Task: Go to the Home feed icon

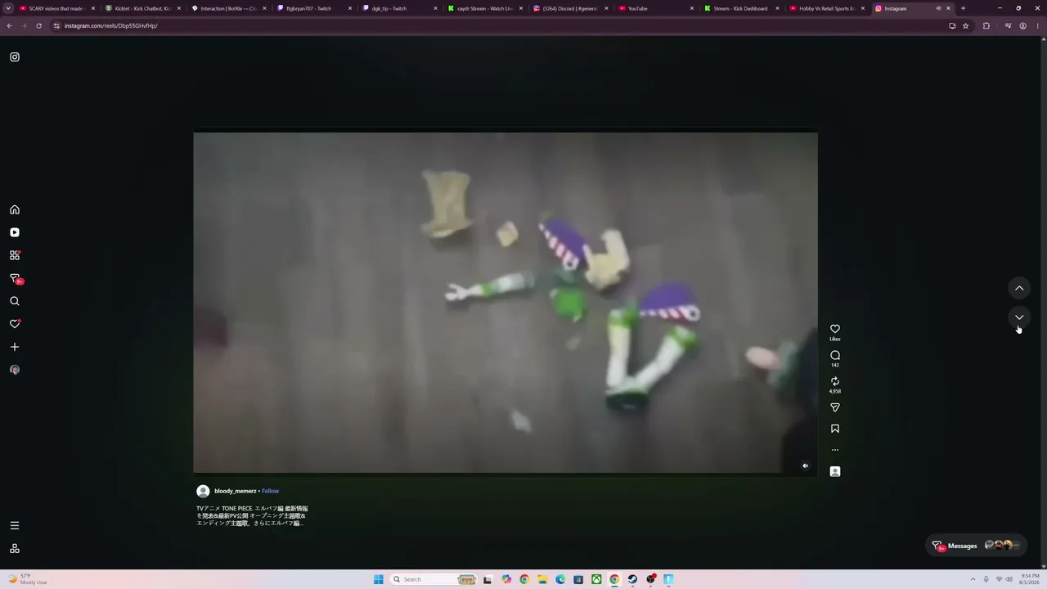Action: (x=15, y=209)
